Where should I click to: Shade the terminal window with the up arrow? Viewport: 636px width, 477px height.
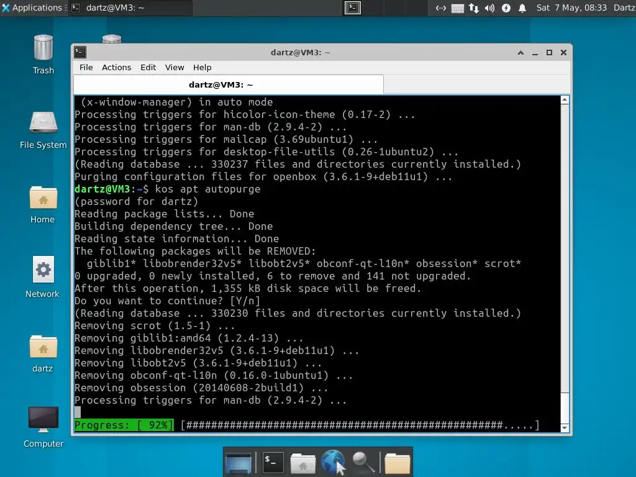click(x=521, y=53)
